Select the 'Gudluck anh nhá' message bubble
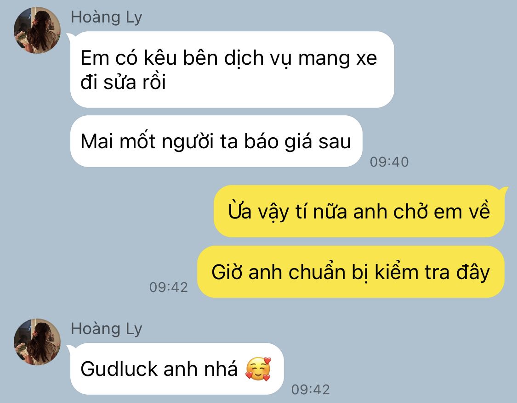This screenshot has height=403, width=517. (x=177, y=369)
